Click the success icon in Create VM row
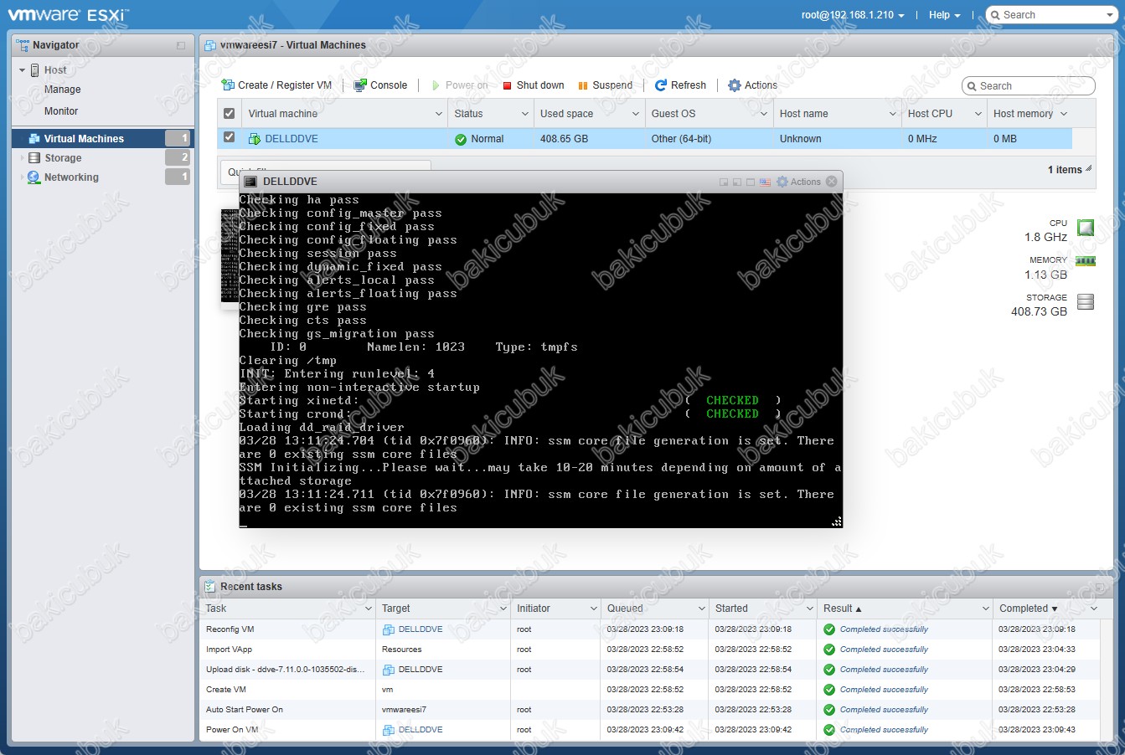 tap(829, 690)
